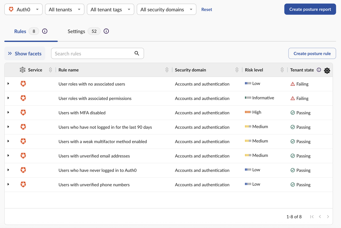341x228 pixels.
Task: Open the All security domains dropdown
Action: [166, 9]
